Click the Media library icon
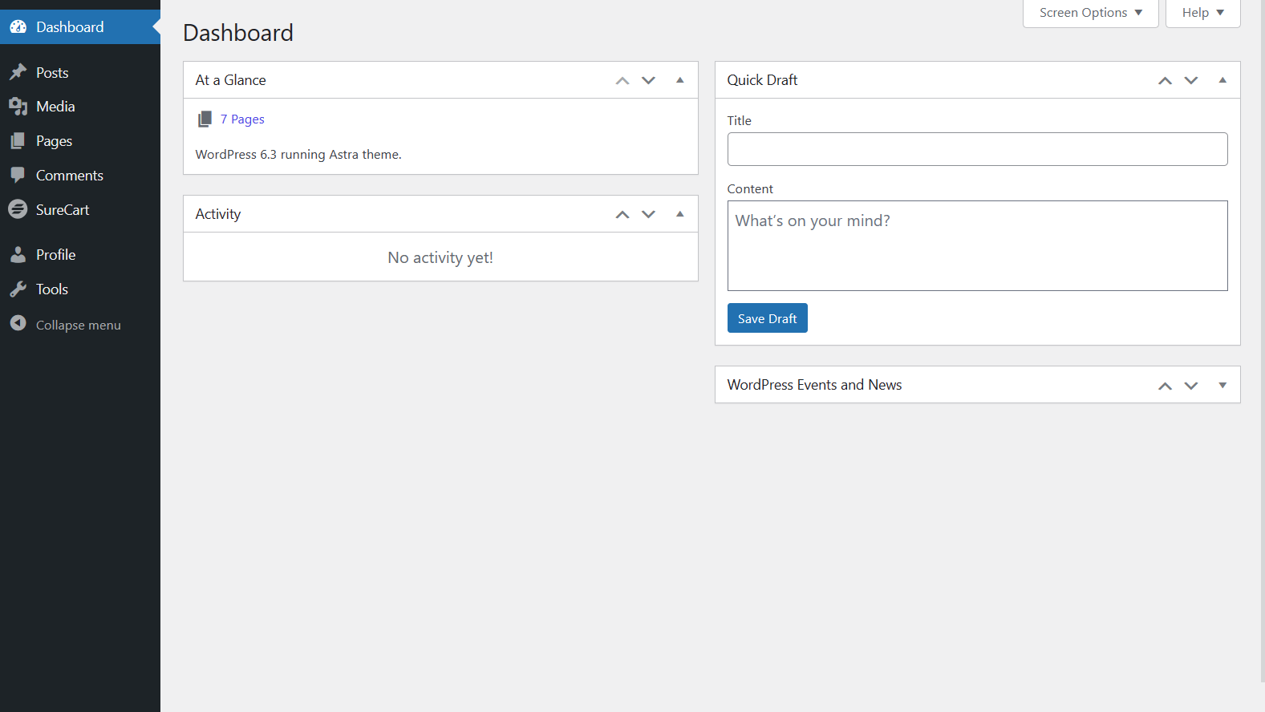Screen dimensions: 1265x712 [x=18, y=107]
